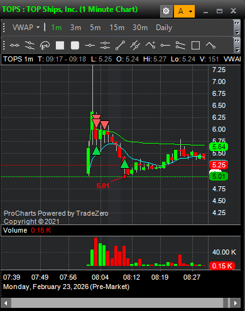Open the VWAP indicator dropdown
Viewport: 245px width, 311px height.
[26, 28]
